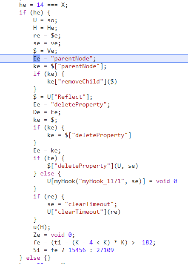Click the "if (re)" condition line
This screenshot has width=188, height=264.
pyautogui.click(x=49, y=196)
